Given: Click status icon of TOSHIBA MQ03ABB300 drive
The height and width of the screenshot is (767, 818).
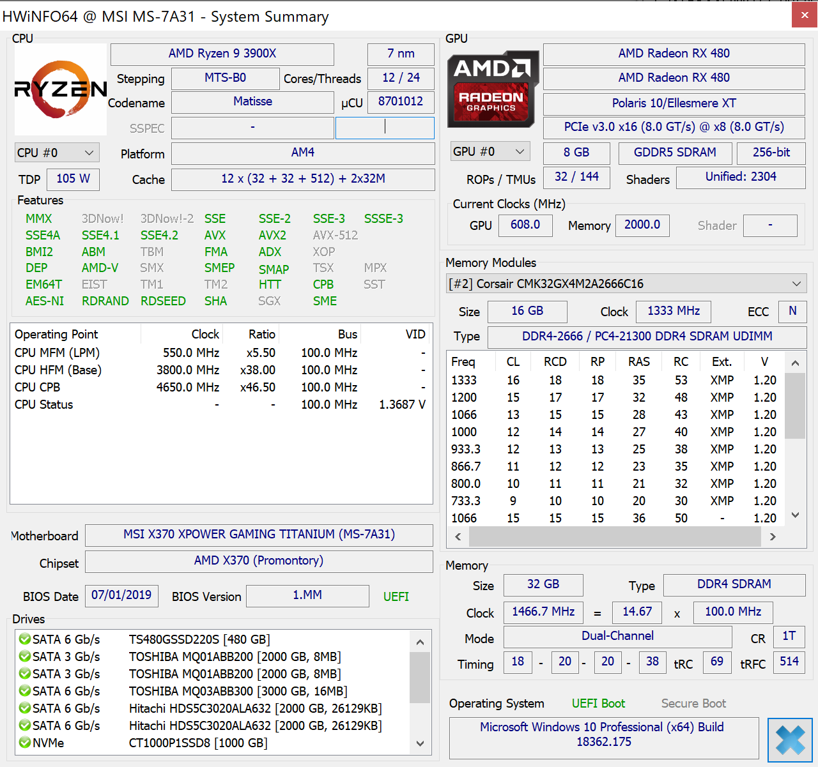Looking at the screenshot, I should tap(25, 691).
